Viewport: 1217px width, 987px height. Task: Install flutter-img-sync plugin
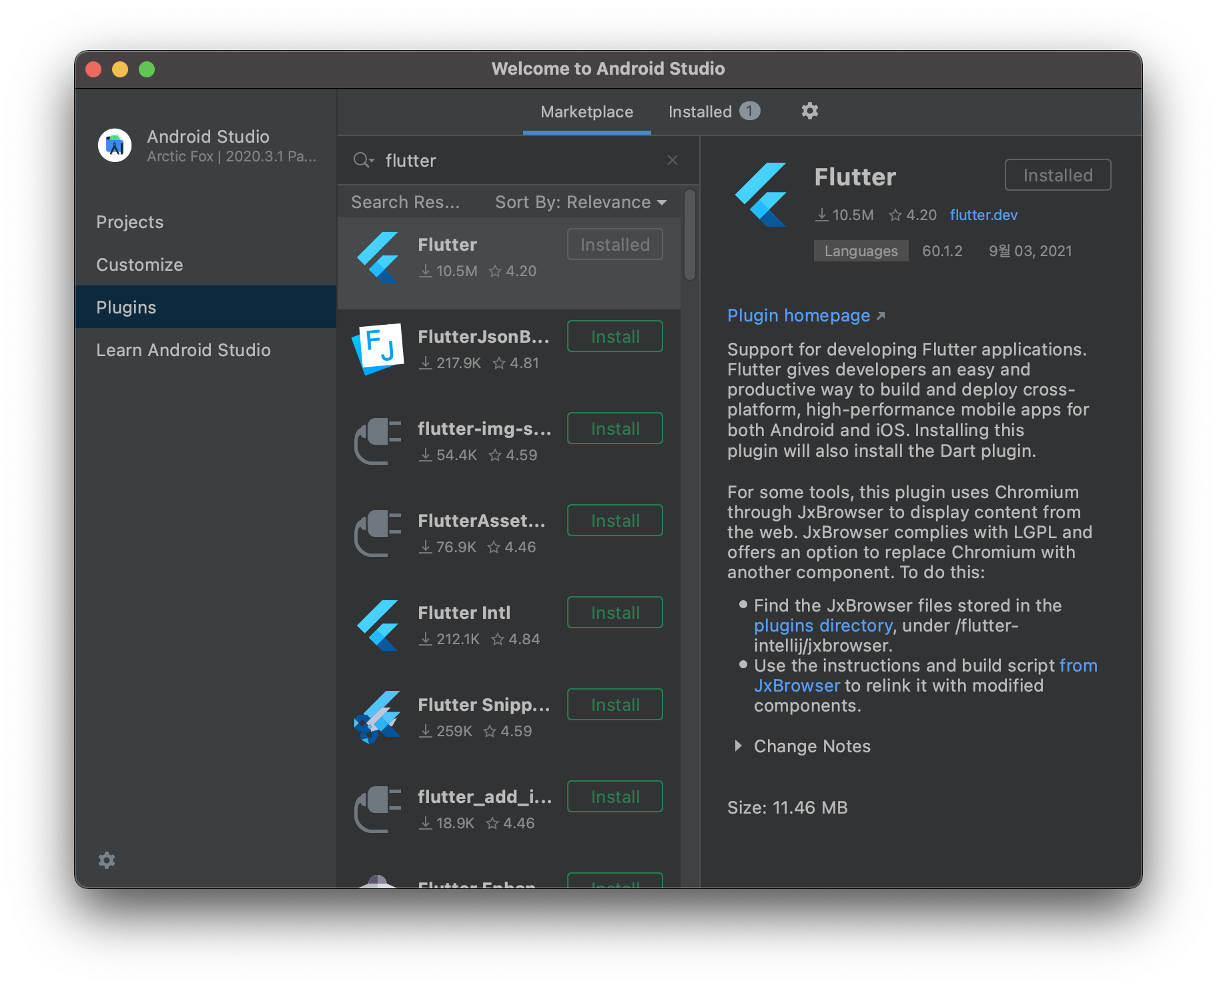pos(615,428)
